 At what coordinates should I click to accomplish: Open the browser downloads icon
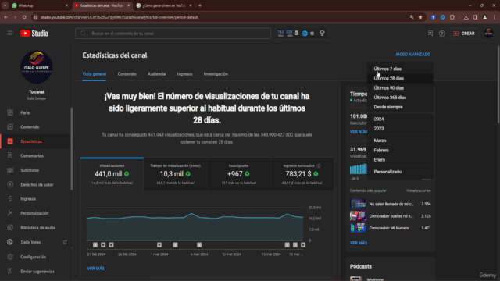(x=466, y=17)
